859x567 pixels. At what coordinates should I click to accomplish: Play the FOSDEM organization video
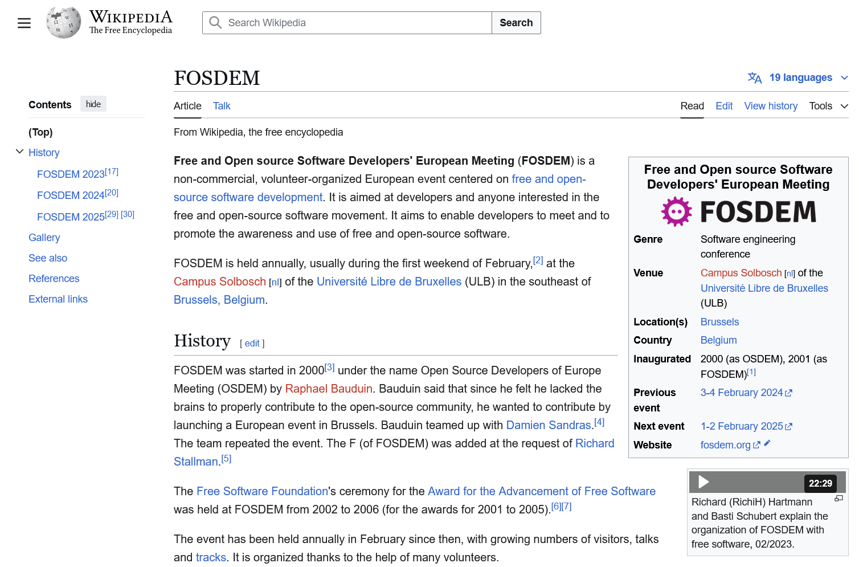(x=704, y=482)
